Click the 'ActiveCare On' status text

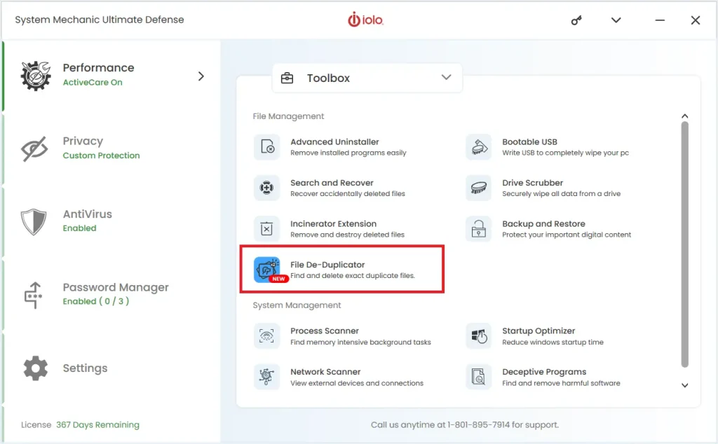coord(93,83)
